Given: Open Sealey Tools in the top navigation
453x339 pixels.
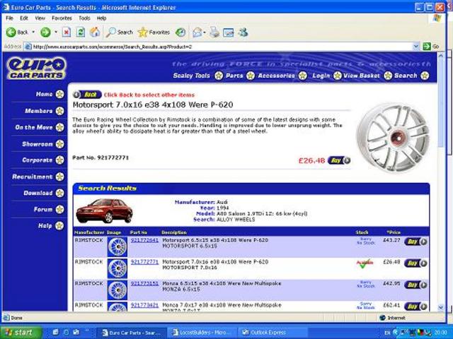Looking at the screenshot, I should pos(198,76).
